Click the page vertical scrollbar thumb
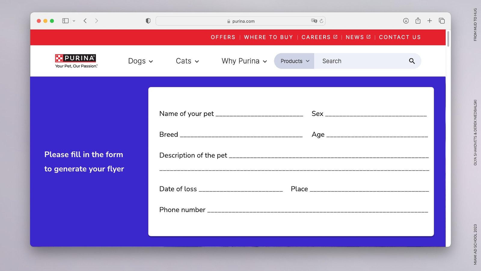Viewport: 481px width, 271px height. (x=448, y=39)
